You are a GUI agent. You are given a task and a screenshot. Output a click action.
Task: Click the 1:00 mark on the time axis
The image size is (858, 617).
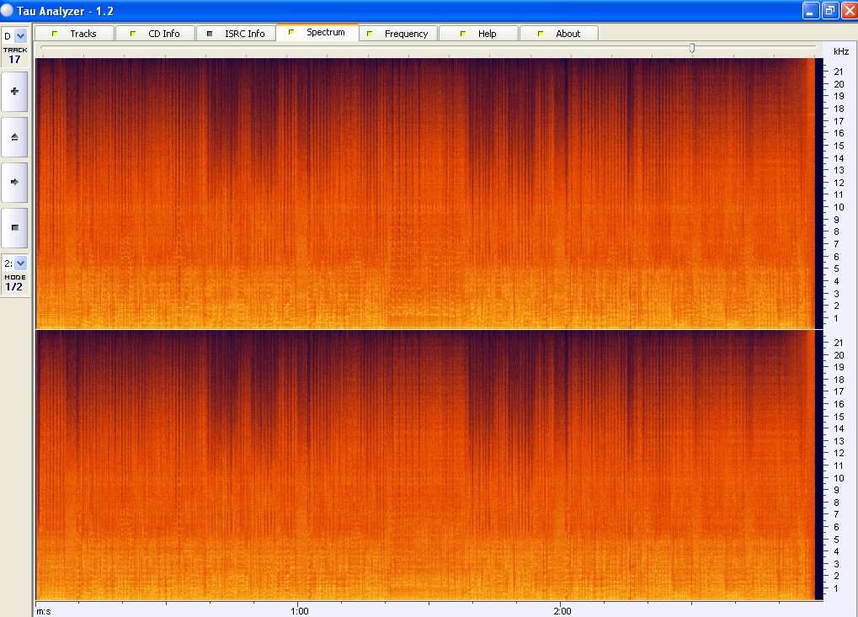coord(298,611)
